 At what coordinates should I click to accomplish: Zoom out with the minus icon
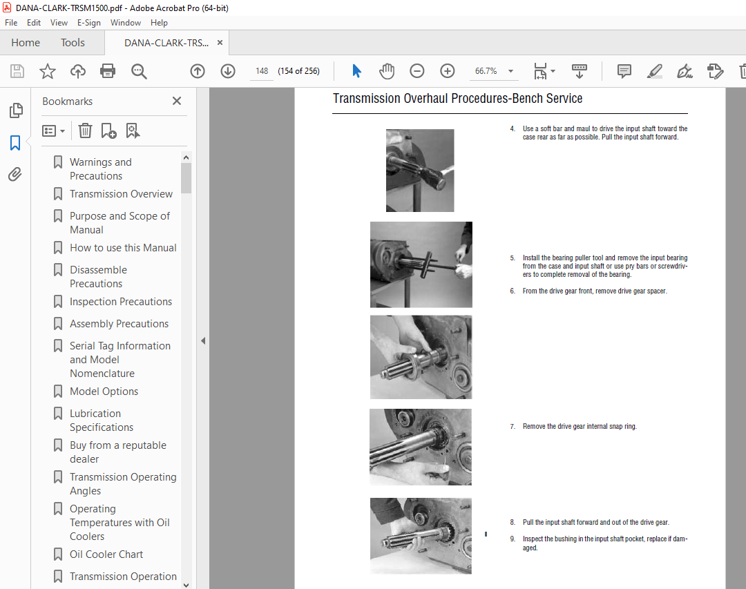tap(417, 71)
